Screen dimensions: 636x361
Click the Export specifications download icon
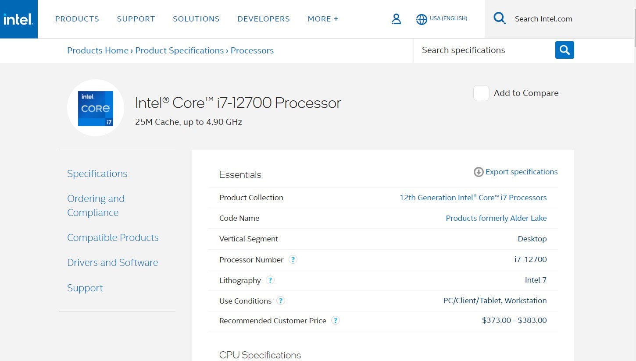[x=478, y=172]
